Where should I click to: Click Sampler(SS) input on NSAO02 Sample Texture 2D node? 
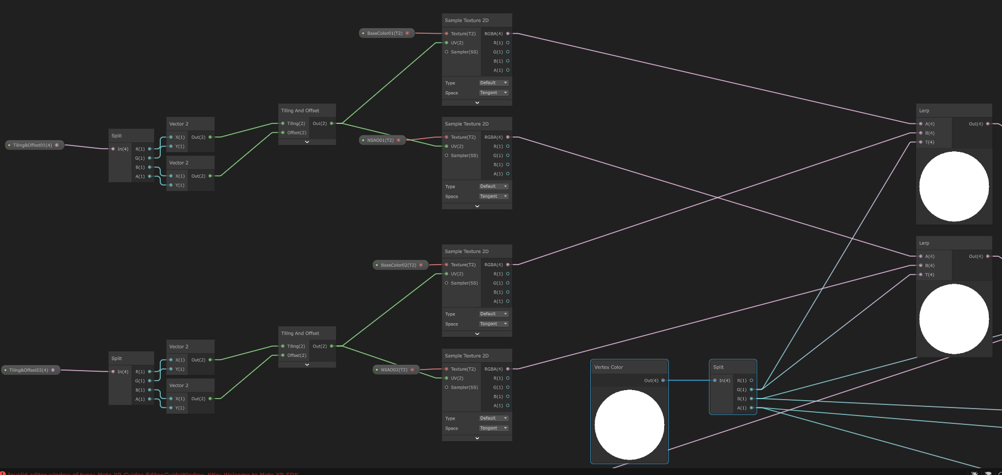coord(446,387)
